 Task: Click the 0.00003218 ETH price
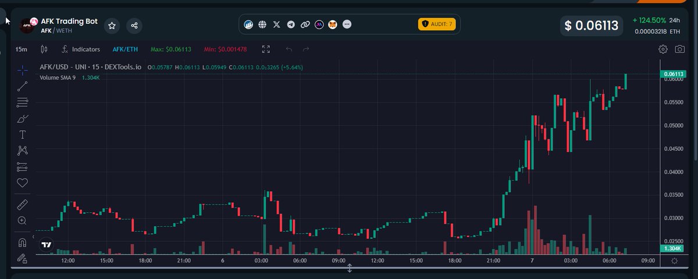[x=657, y=31]
